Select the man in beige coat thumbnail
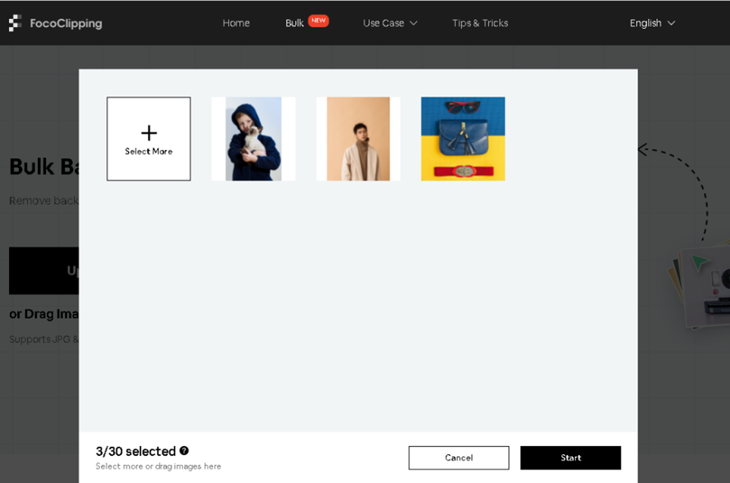 [358, 139]
